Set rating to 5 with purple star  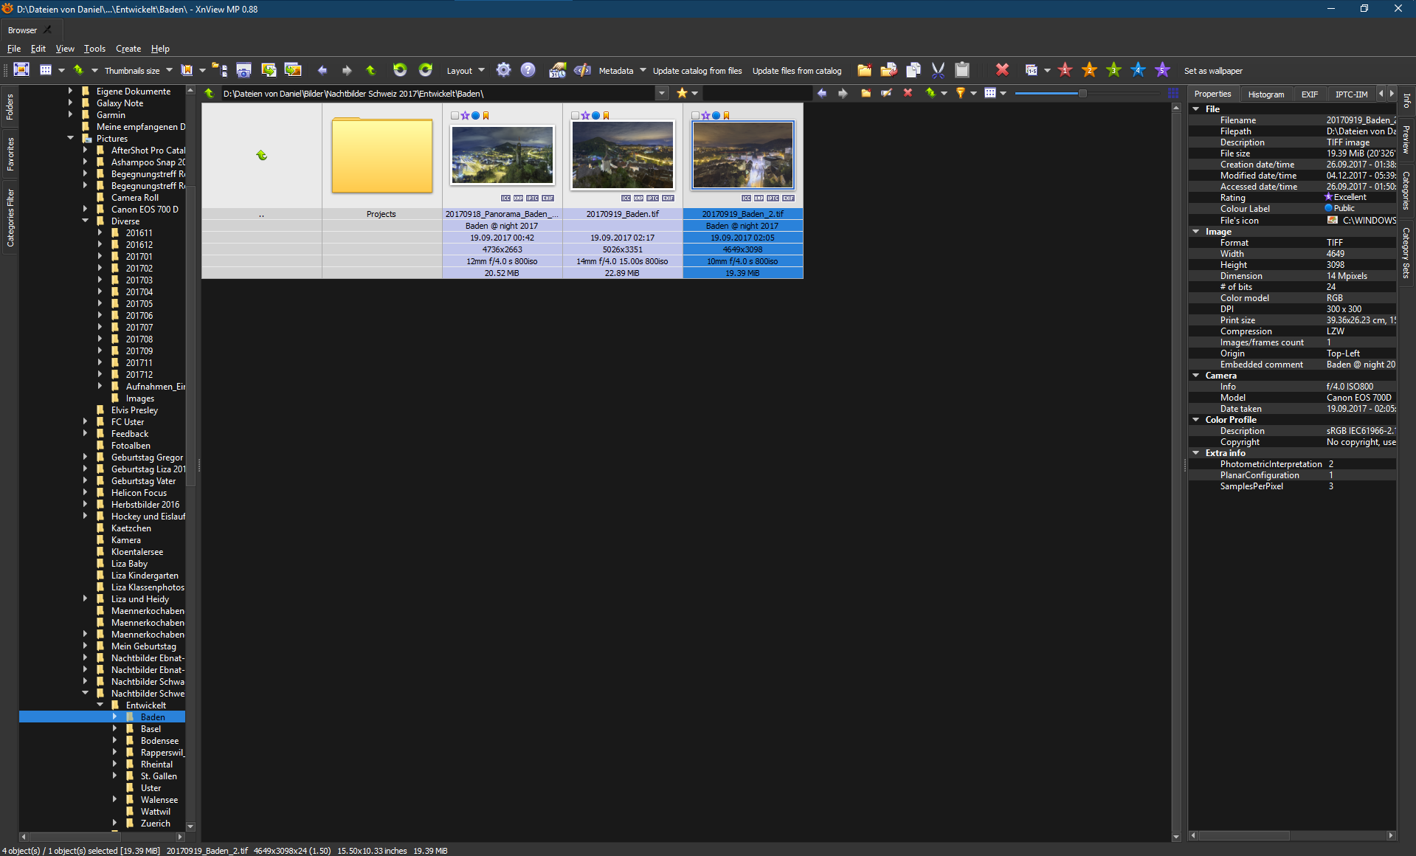coord(1162,70)
